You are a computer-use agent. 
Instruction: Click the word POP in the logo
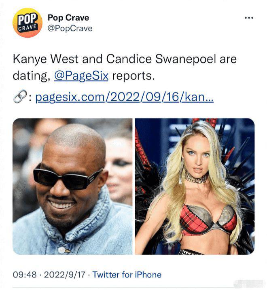pyautogui.click(x=28, y=19)
